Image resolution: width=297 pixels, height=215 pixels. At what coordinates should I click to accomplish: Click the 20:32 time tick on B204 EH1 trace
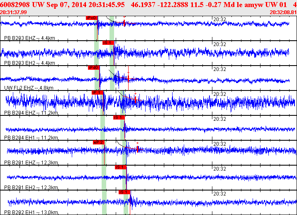tap(220, 119)
